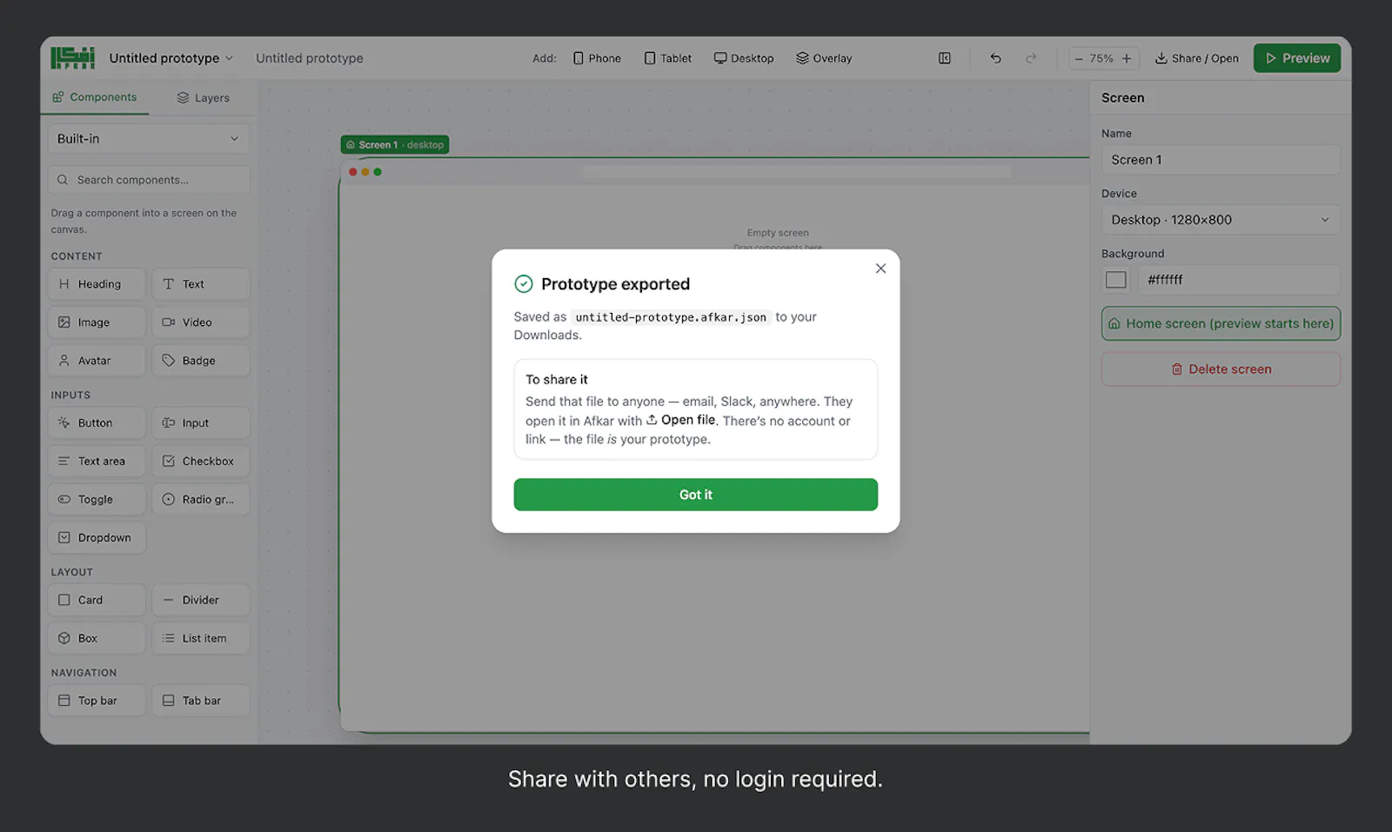This screenshot has width=1392, height=832.
Task: Edit the Screen 1 name field
Action: click(x=1221, y=160)
